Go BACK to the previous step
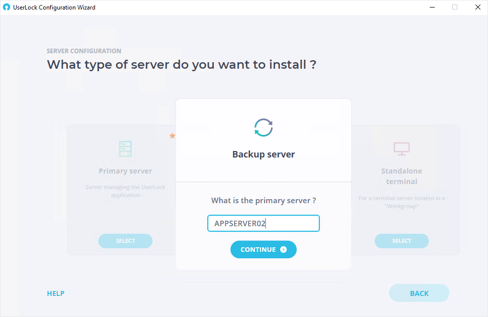This screenshot has width=488, height=317. click(x=419, y=293)
